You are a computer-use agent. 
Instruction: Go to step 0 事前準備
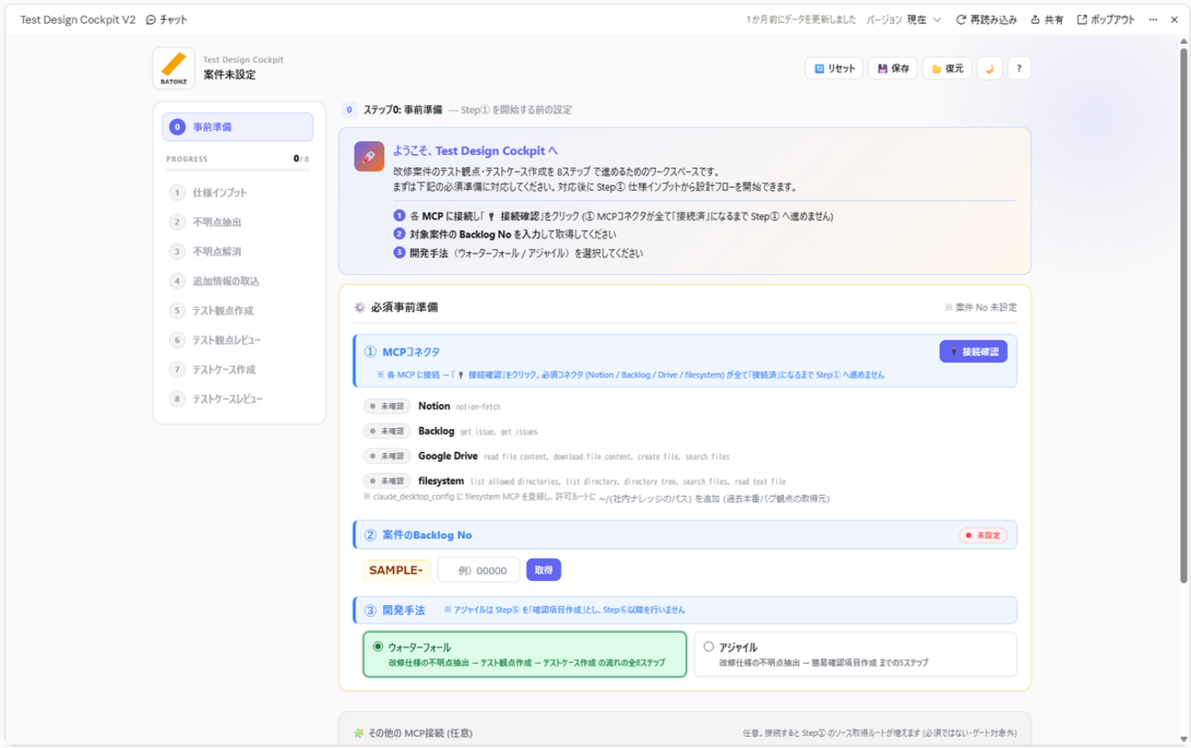238,127
